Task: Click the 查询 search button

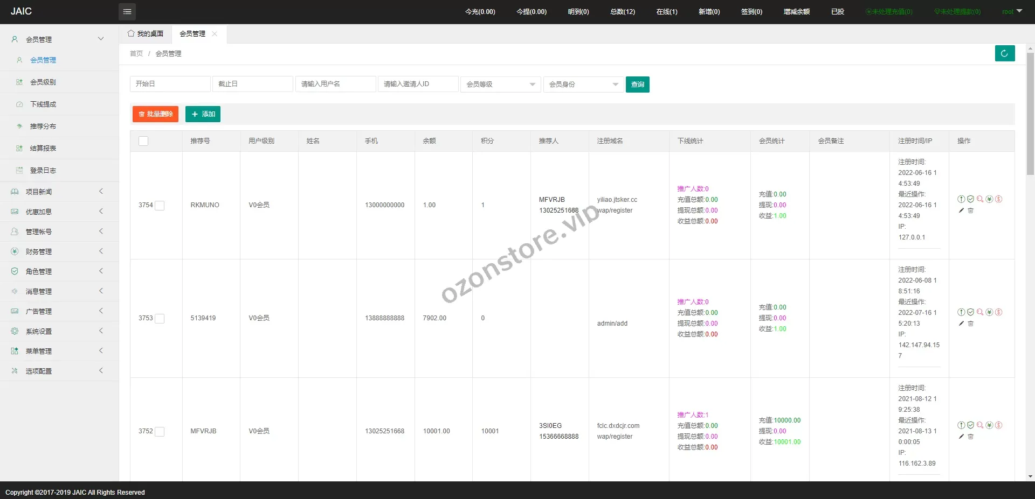Action: [637, 85]
